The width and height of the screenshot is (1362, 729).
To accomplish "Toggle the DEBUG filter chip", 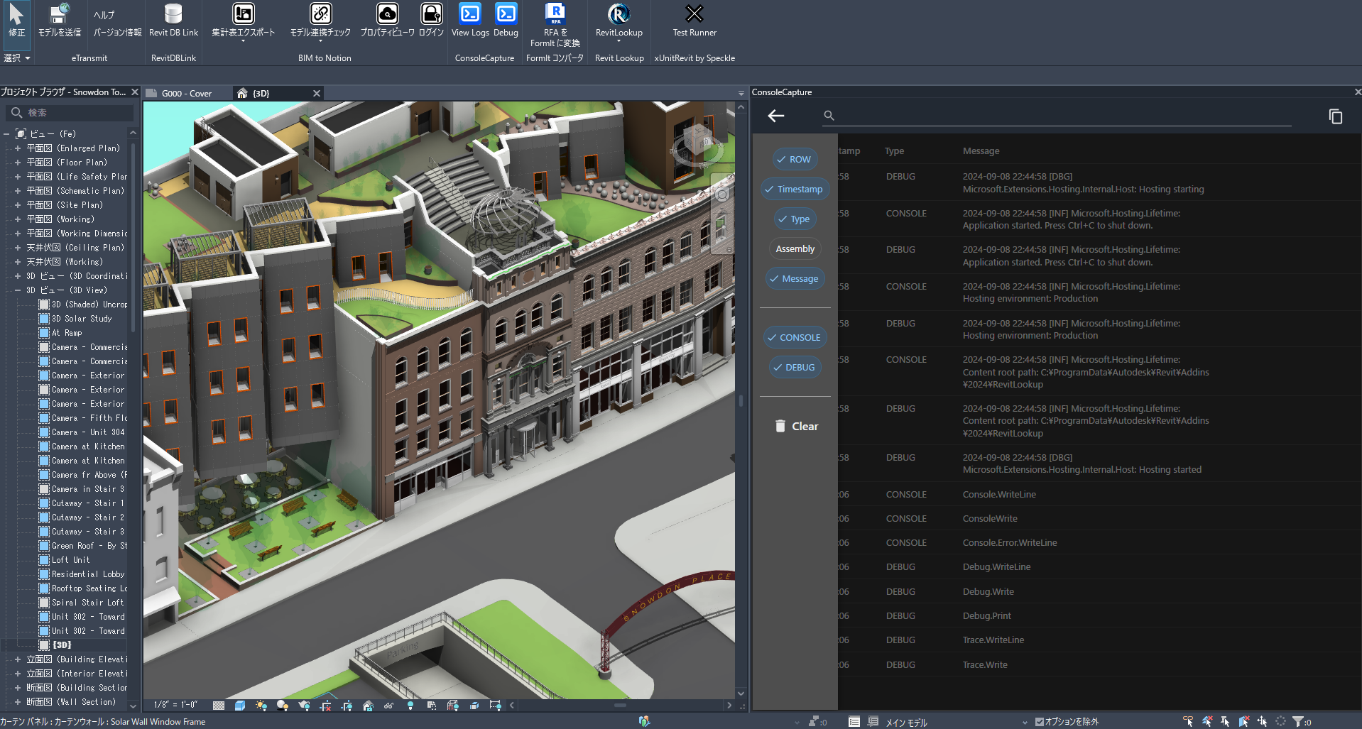I will point(795,368).
